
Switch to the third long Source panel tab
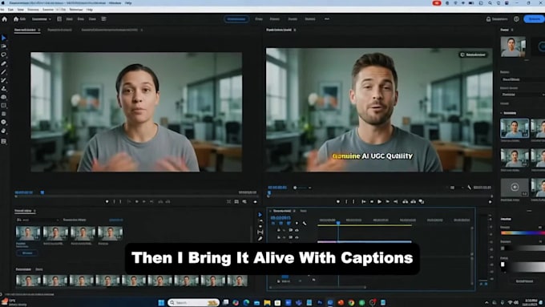click(110, 30)
